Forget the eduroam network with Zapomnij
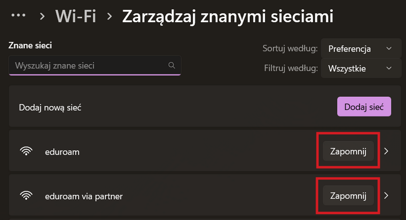The image size is (406, 220). [x=348, y=152]
